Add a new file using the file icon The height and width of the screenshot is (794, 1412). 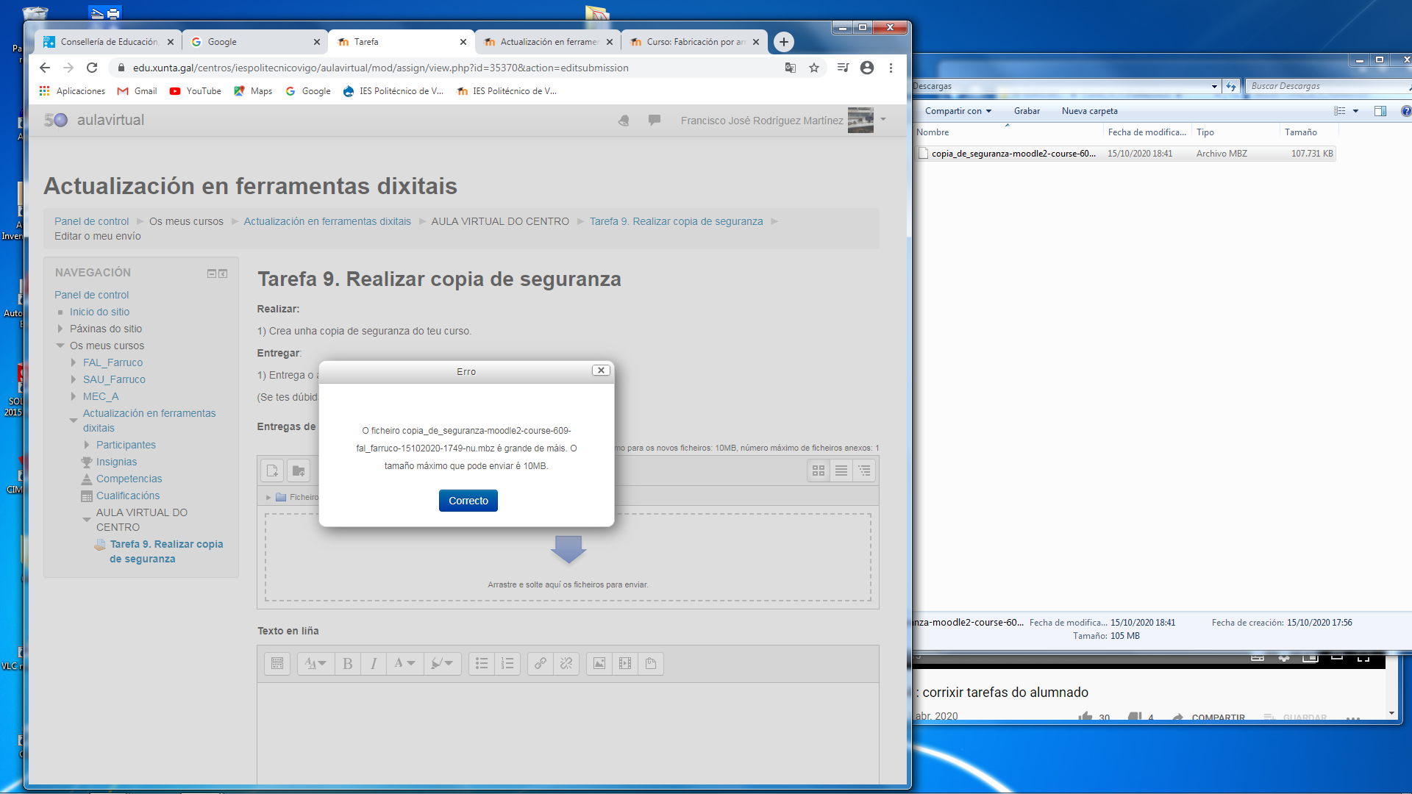pos(272,471)
